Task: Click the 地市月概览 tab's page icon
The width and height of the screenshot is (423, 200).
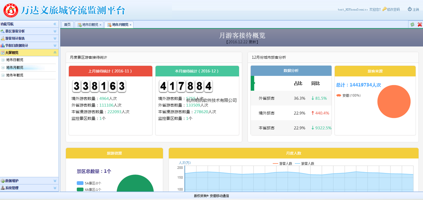Action: 109,25
